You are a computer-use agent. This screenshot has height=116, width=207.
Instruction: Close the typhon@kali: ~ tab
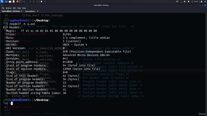38,11
